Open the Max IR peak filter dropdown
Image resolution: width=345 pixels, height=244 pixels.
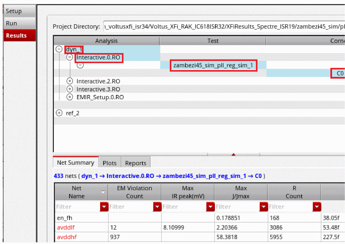210,207
